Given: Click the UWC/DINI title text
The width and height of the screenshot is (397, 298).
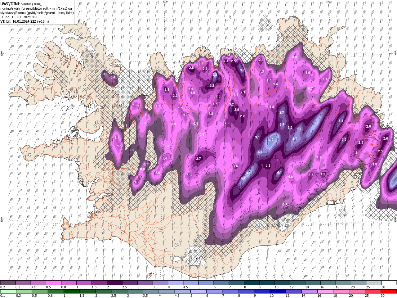Looking at the screenshot, I should tap(10, 4).
